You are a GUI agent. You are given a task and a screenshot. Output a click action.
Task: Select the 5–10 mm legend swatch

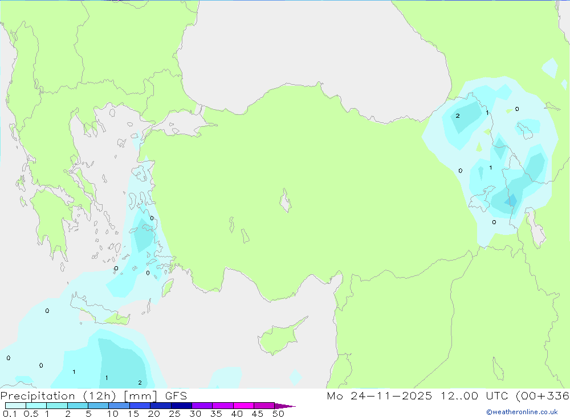click(x=98, y=406)
